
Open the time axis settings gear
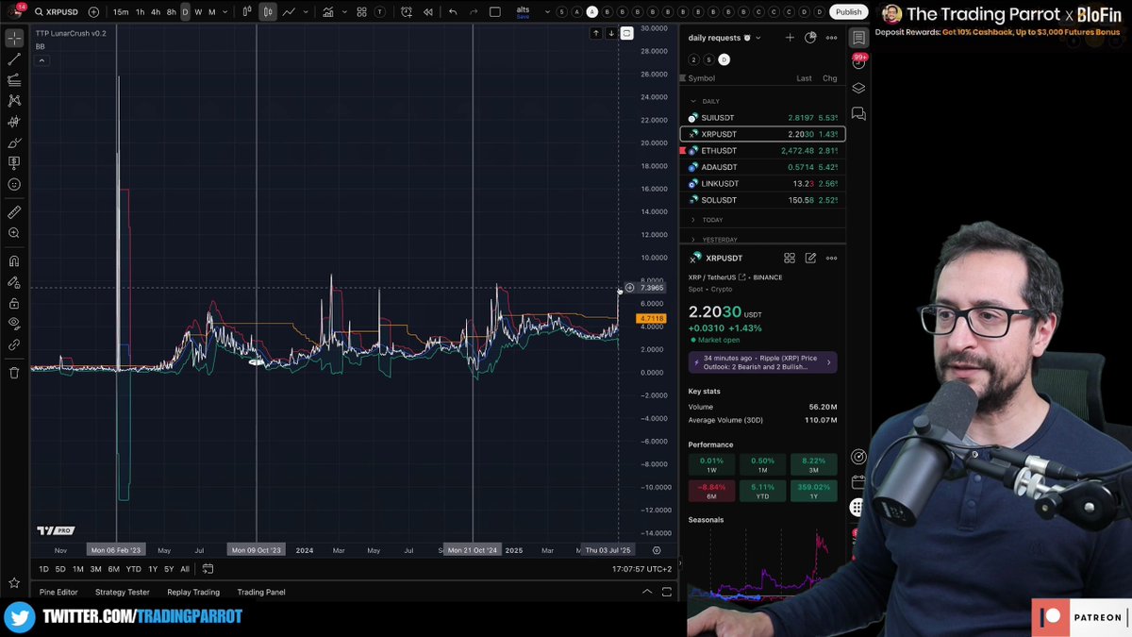(657, 550)
